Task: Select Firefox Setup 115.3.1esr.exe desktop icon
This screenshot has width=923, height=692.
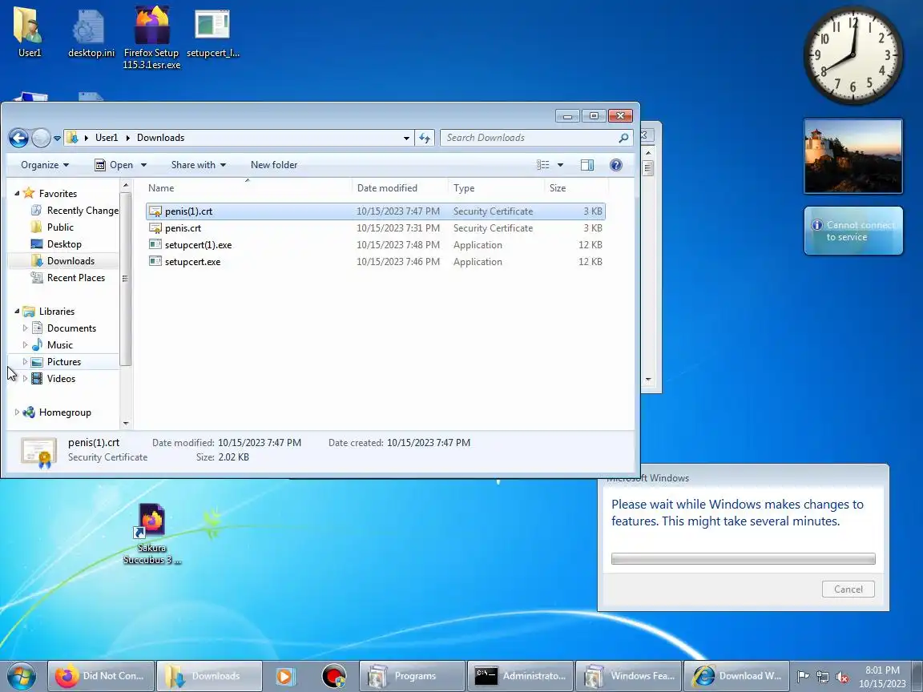Action: tap(152, 38)
